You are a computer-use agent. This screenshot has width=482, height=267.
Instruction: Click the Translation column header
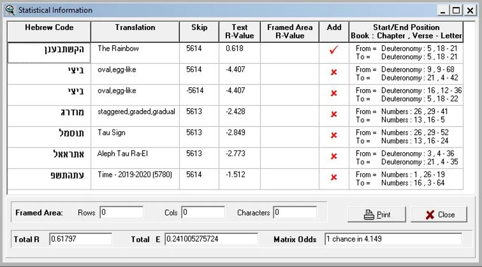tap(135, 32)
